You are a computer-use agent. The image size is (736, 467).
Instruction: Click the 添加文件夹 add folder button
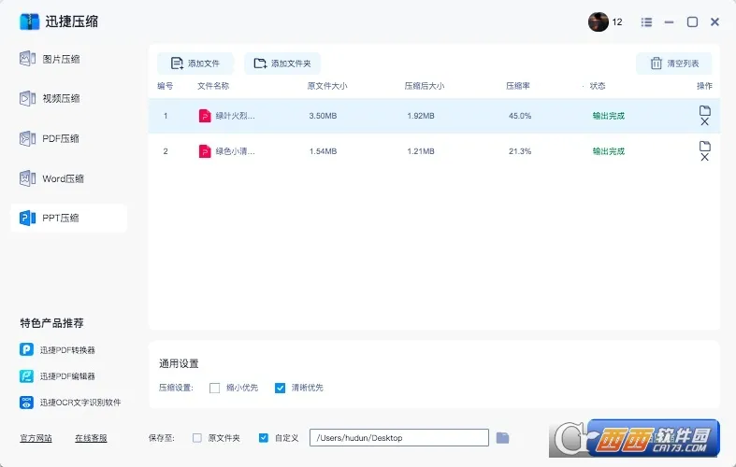(282, 64)
